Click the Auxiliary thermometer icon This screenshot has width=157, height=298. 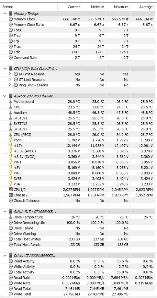point(11,113)
